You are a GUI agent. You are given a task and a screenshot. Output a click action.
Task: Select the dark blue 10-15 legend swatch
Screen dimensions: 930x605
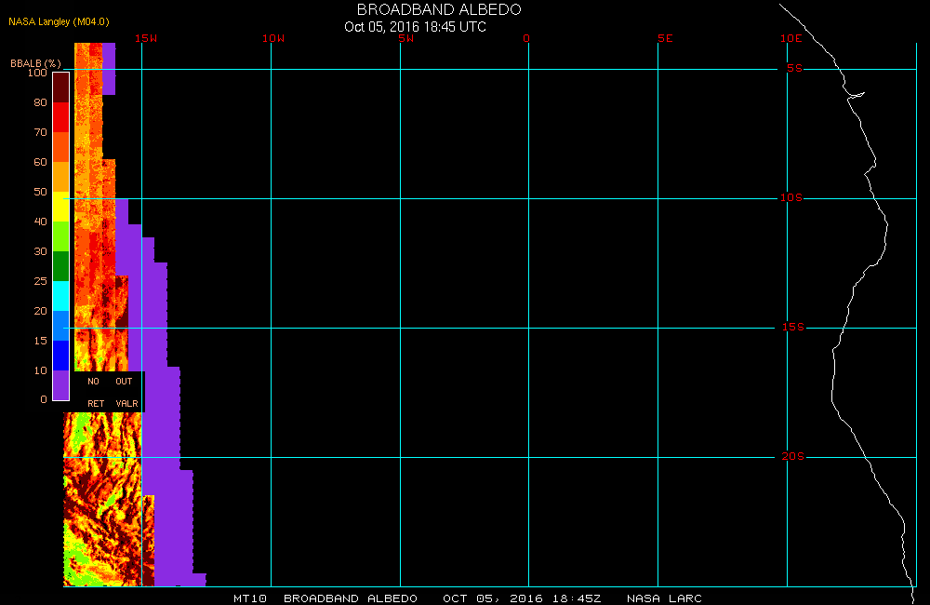tap(61, 355)
